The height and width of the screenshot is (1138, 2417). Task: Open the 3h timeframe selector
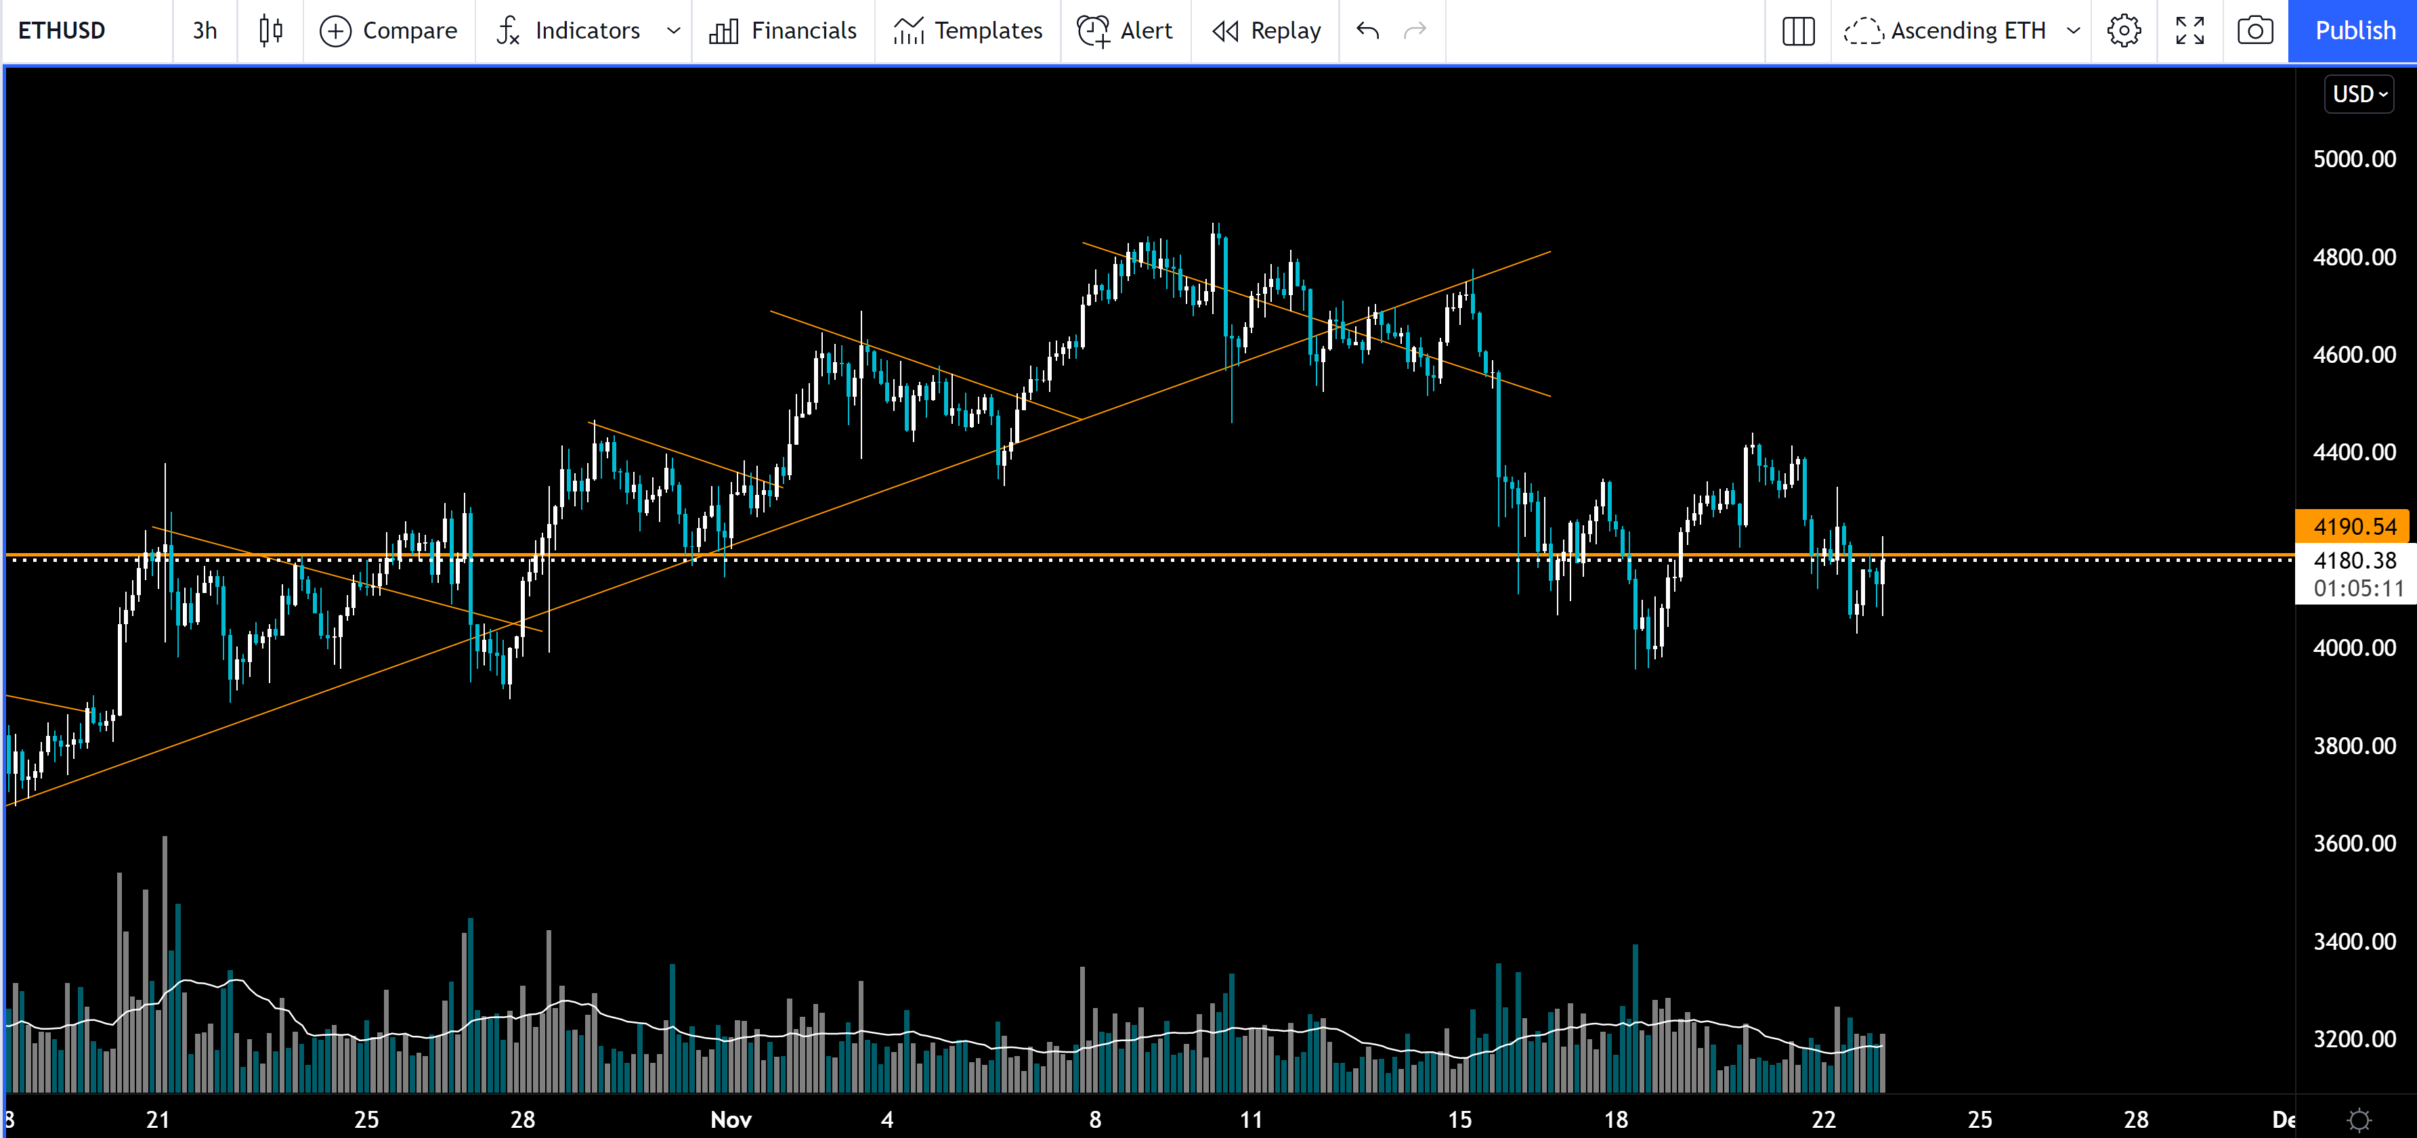205,31
